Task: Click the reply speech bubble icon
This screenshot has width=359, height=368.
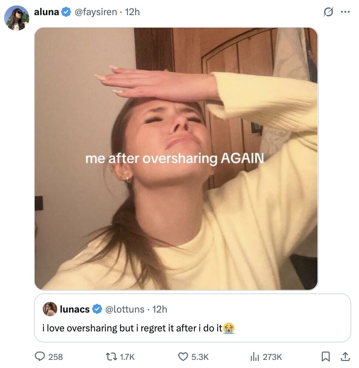Action: (40, 357)
